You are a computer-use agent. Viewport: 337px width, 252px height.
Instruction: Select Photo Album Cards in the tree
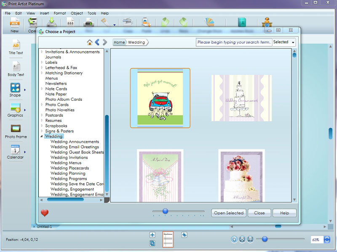pyautogui.click(x=64, y=99)
